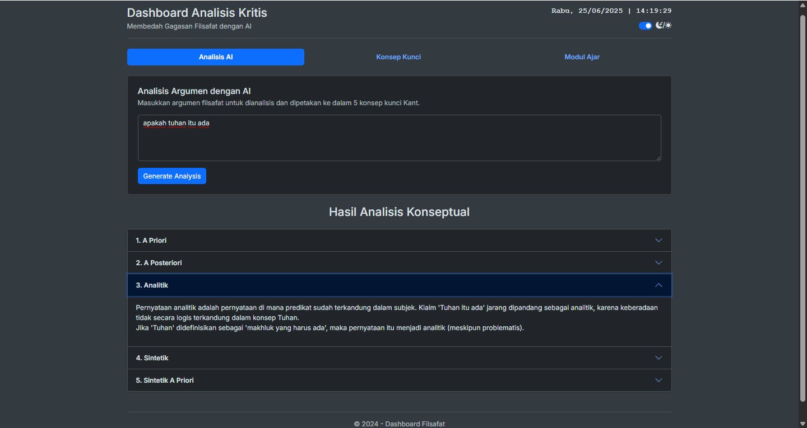Expand the "1. A Priori" section
Screen dimensions: 807x428
[x=400, y=241]
